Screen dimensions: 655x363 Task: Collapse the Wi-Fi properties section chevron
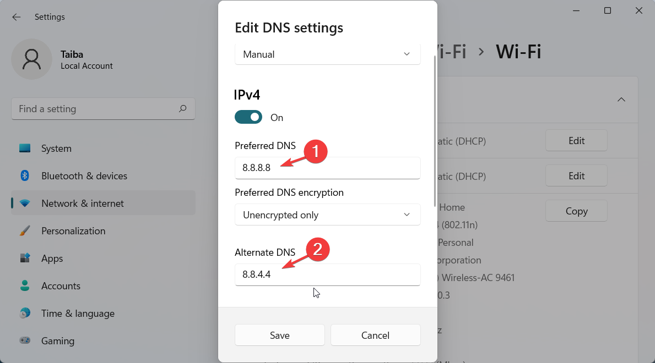(621, 100)
